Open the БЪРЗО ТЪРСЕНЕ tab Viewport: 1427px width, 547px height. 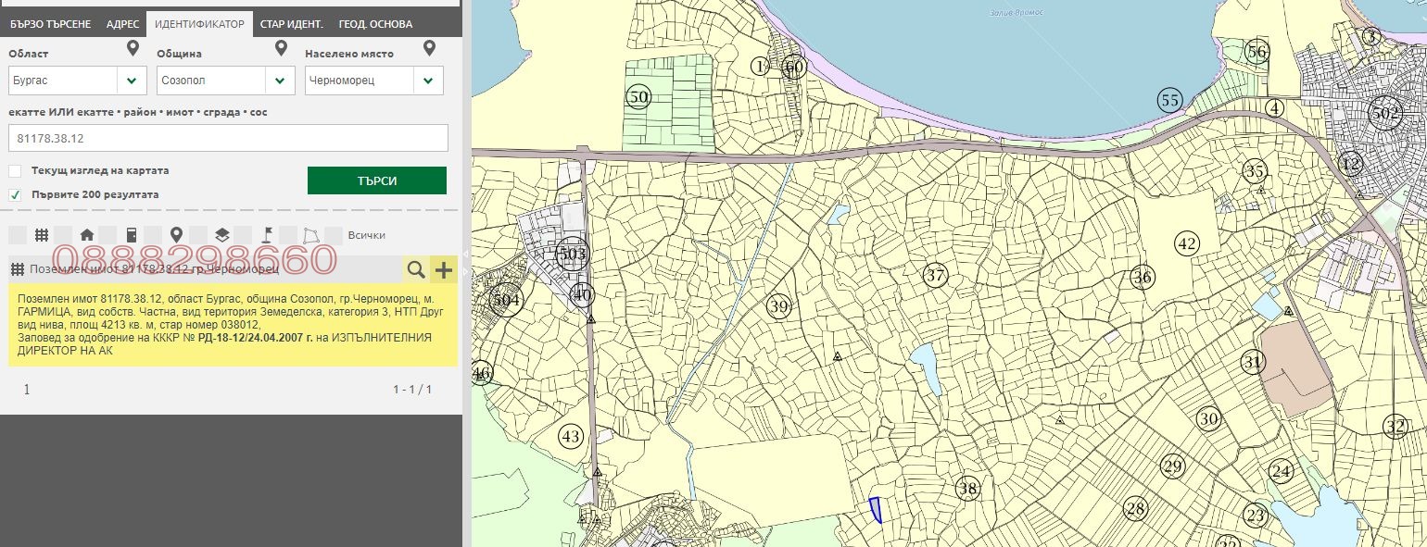pos(50,24)
